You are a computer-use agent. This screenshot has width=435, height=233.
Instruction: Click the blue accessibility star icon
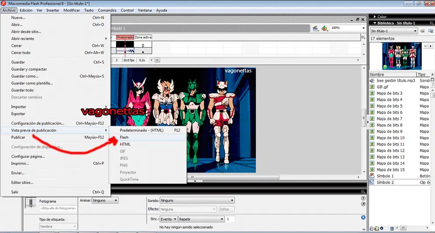pos(364,217)
